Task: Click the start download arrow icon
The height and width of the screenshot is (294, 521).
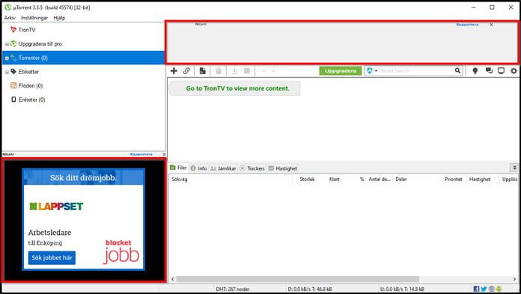Action: tap(234, 71)
